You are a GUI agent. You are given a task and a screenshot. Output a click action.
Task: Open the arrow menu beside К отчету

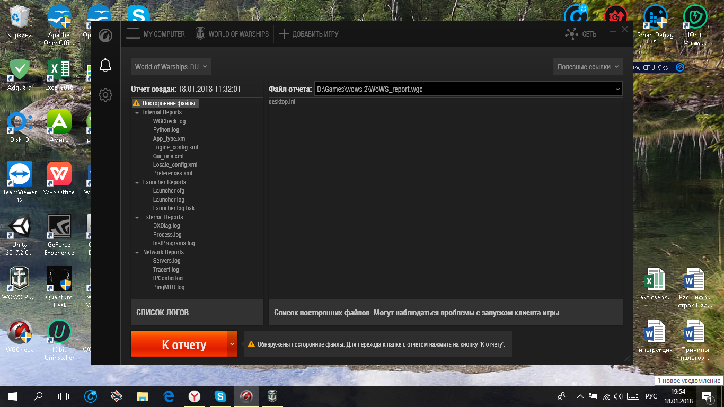[232, 344]
